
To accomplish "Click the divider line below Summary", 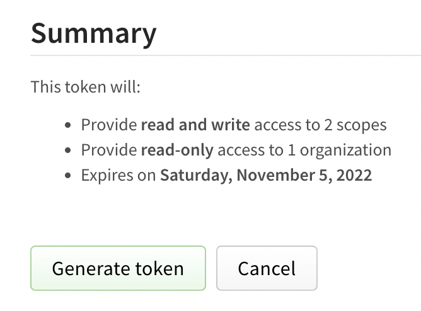I will click(226, 55).
